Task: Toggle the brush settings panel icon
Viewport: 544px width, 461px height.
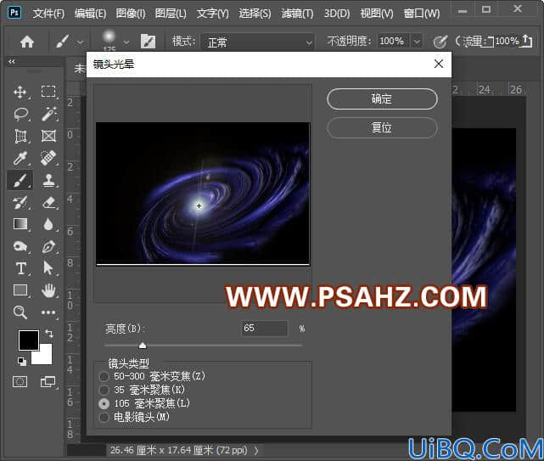Action: click(149, 42)
